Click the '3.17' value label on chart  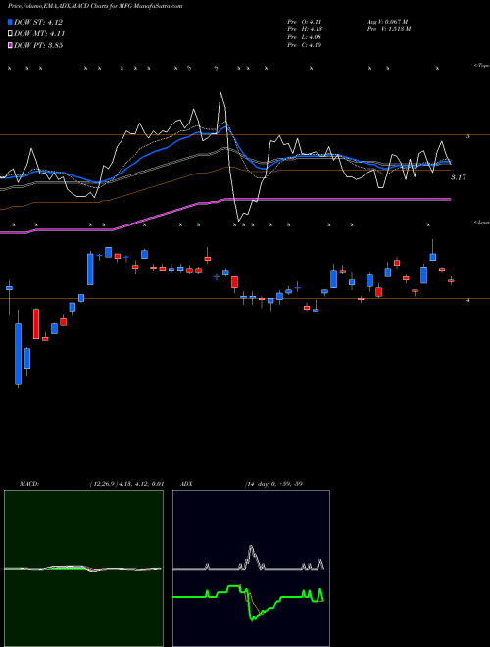[x=459, y=177]
